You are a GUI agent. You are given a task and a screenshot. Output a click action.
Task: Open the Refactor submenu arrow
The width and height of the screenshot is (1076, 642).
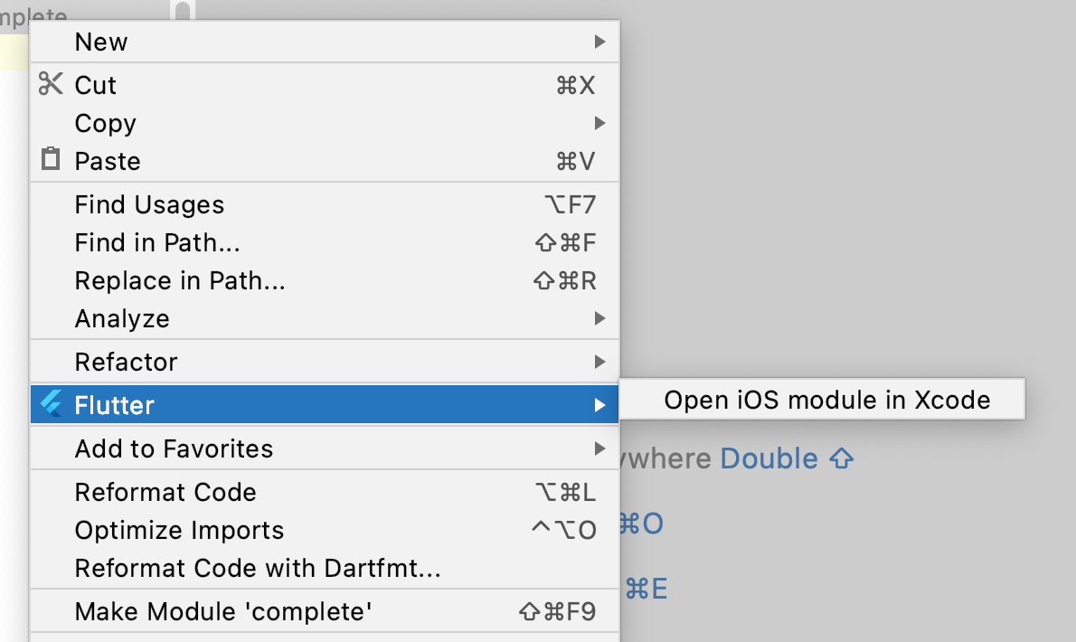(599, 362)
